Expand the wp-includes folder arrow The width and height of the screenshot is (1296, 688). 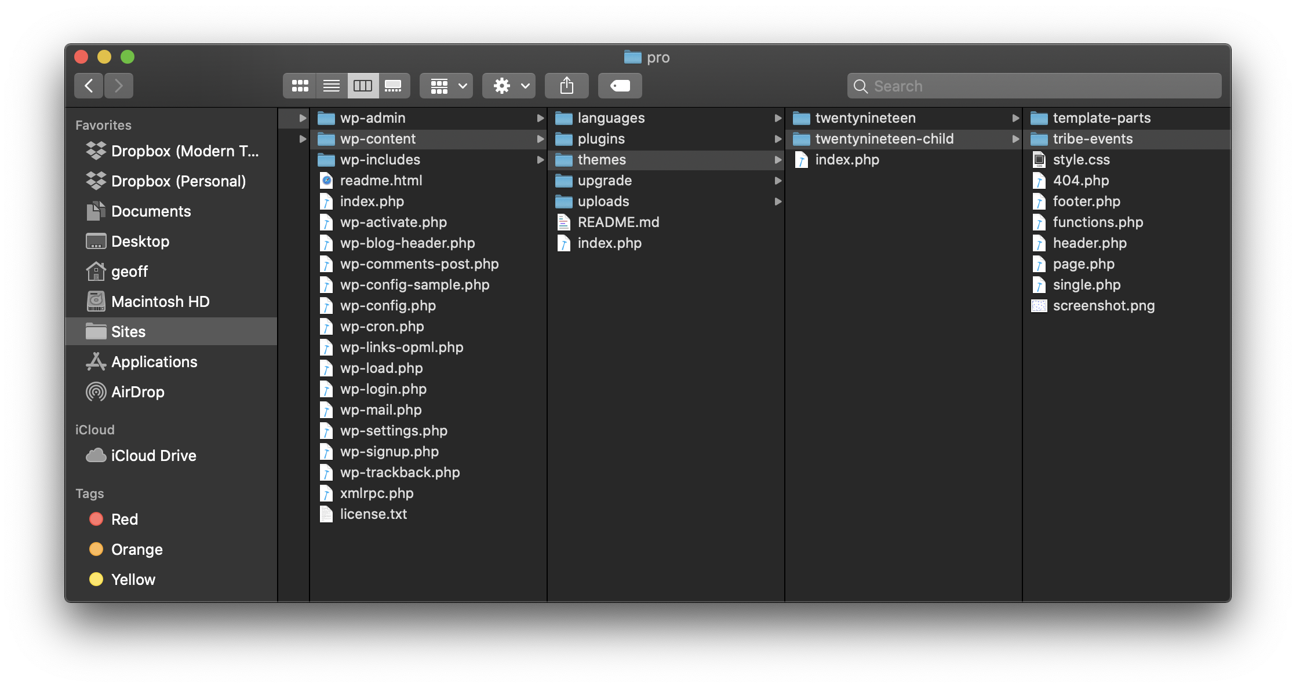tap(540, 160)
